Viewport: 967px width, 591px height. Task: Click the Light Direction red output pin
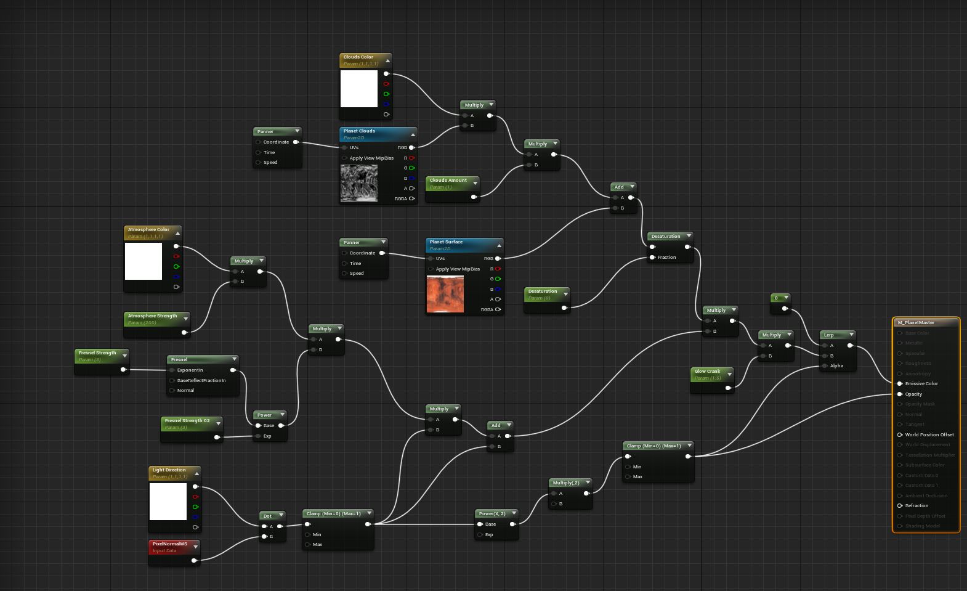(195, 497)
